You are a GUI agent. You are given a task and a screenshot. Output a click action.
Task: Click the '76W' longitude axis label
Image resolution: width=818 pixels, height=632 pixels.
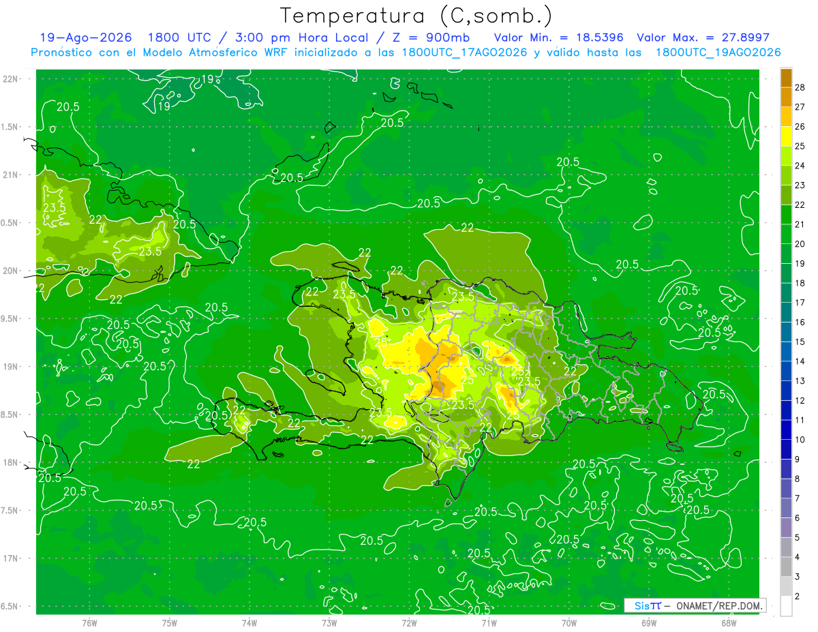(x=89, y=623)
